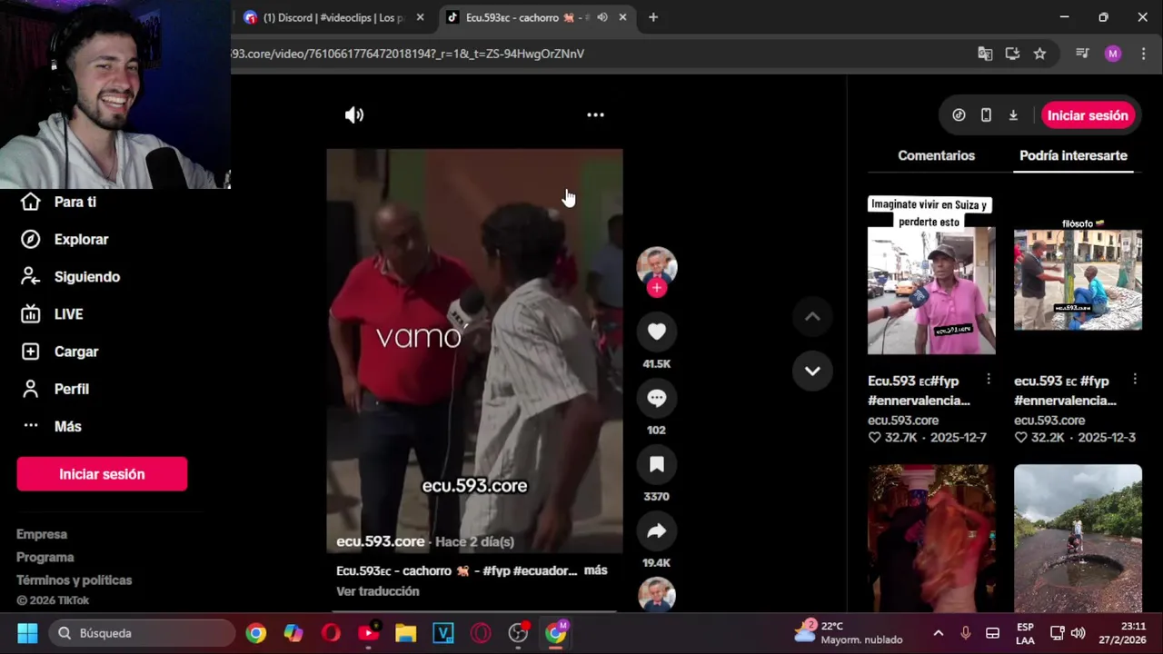Open options for the 2025-12-3 video card
Viewport: 1163px width, 654px height.
(x=1135, y=380)
